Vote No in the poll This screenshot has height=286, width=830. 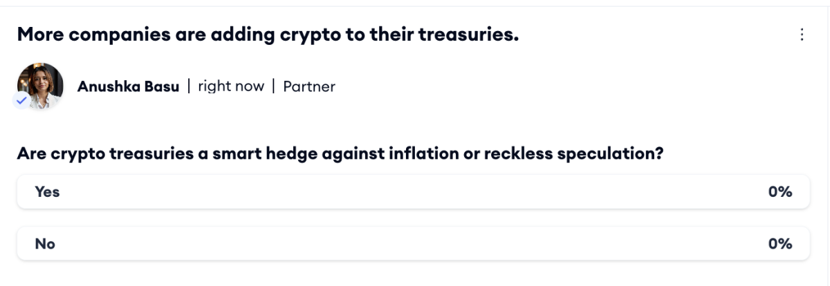(413, 244)
